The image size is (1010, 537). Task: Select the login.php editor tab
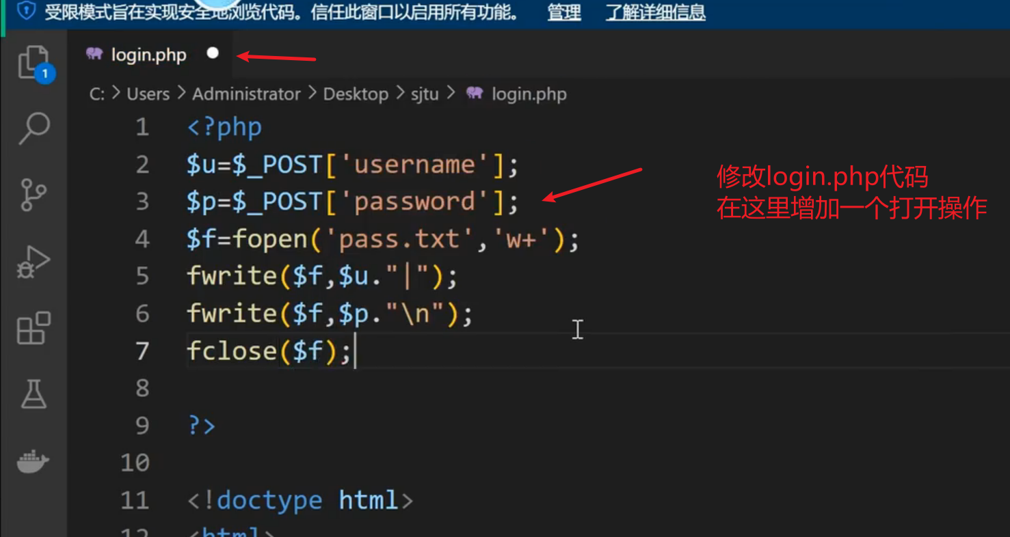(150, 55)
